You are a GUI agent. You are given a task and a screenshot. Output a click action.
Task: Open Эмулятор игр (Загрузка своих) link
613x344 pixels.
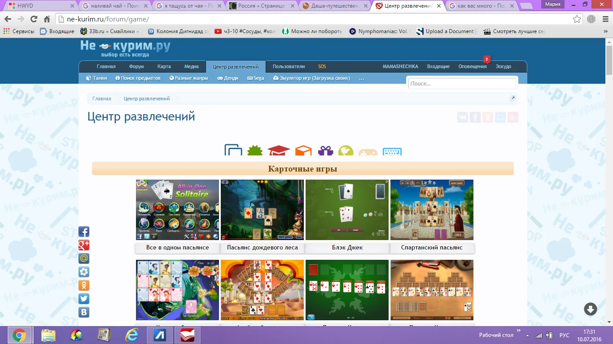click(x=311, y=78)
